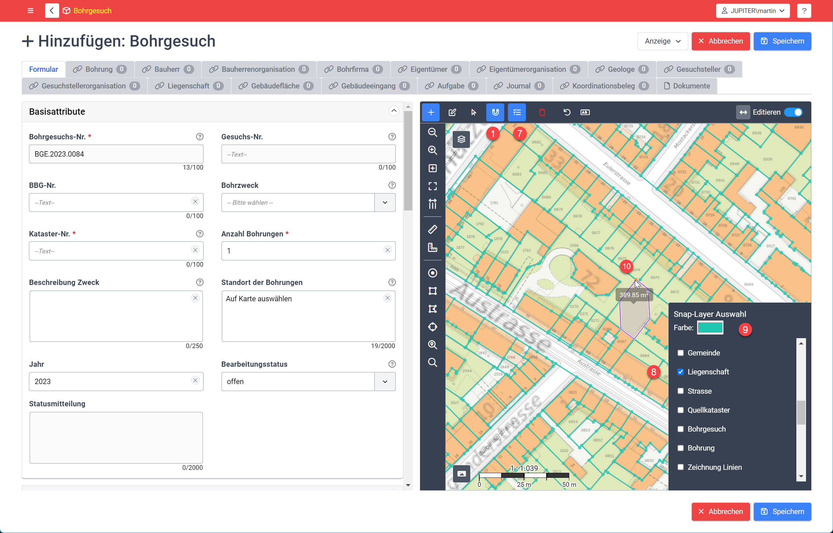Screen dimensions: 833x533
Task: Select the angled ruler area measuring tool
Action: tap(432, 247)
